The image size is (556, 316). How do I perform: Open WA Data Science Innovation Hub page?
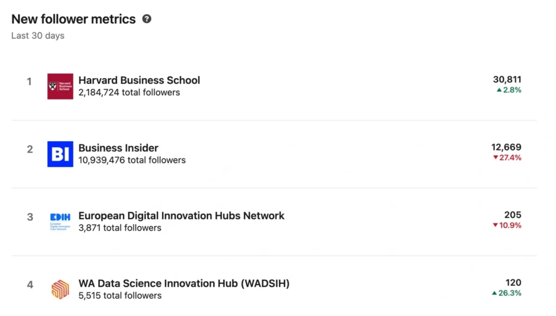(x=184, y=283)
